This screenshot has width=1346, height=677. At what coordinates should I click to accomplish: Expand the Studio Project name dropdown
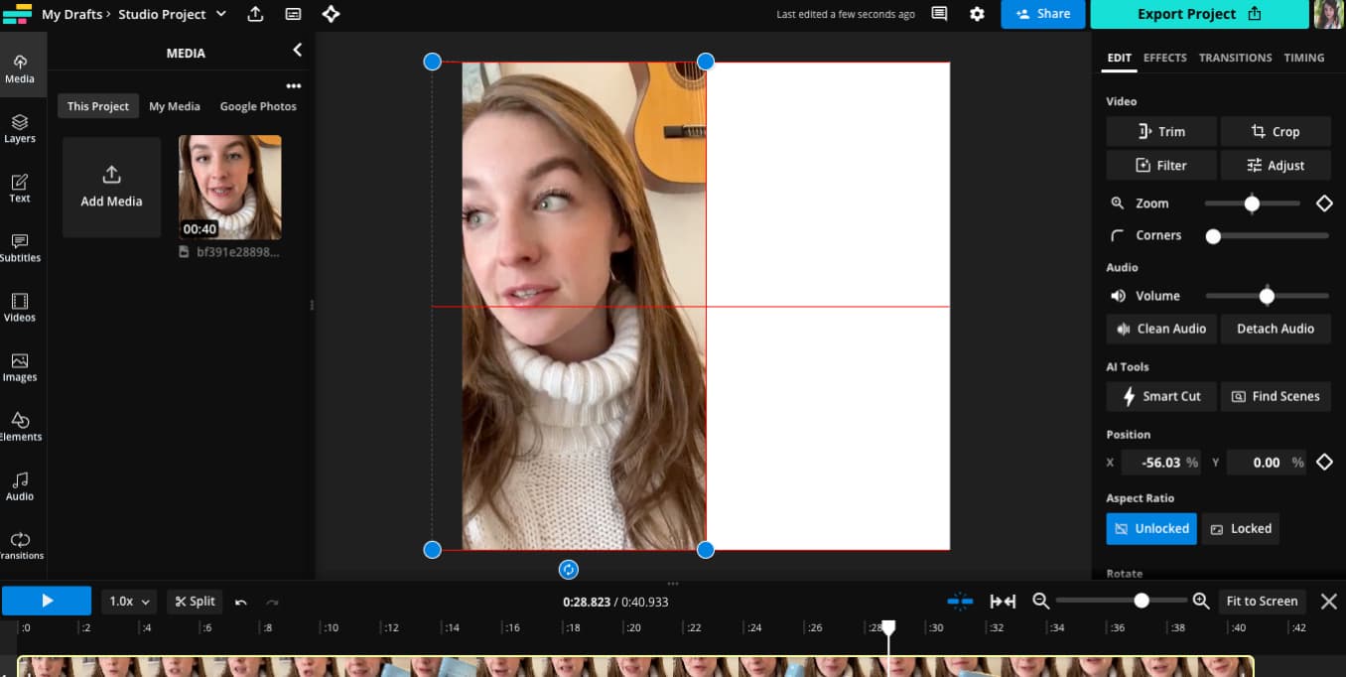(x=221, y=14)
